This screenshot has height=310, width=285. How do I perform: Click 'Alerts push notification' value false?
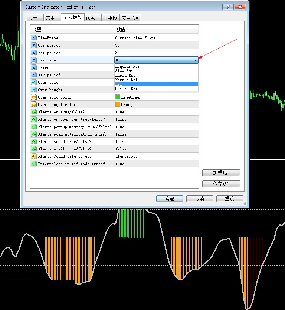pos(156,134)
